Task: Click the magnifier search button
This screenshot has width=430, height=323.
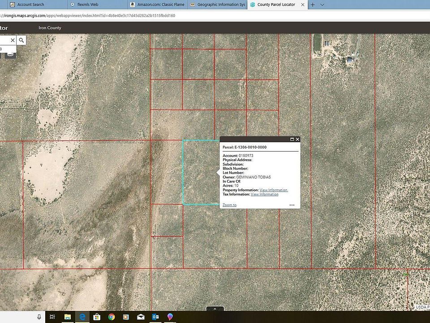Action: [21, 40]
